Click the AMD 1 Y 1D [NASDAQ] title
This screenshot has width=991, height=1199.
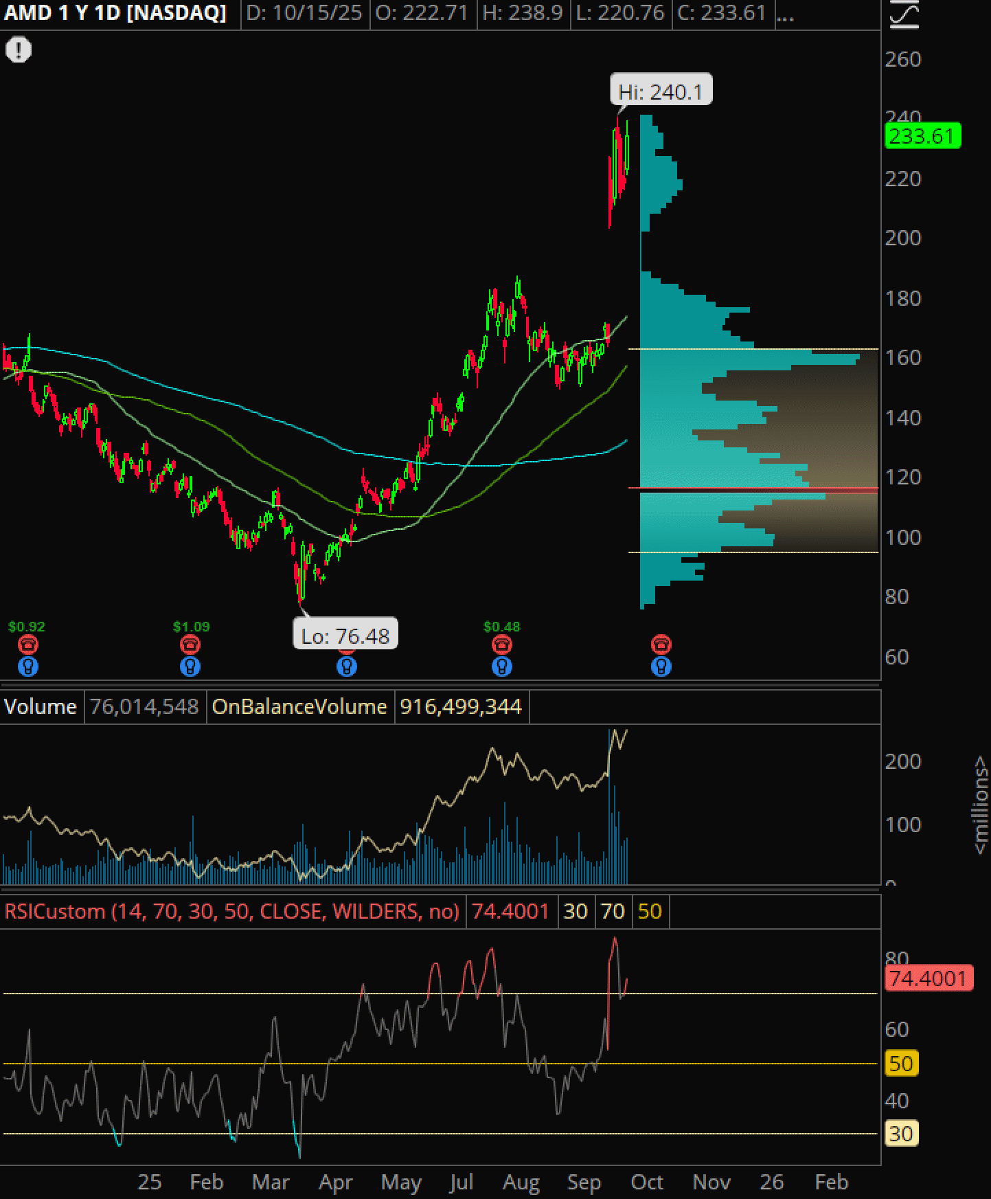[x=115, y=13]
